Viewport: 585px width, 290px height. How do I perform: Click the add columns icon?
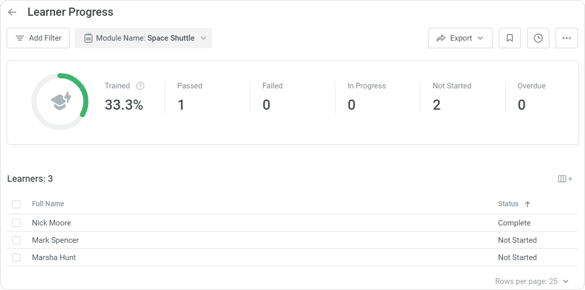click(565, 179)
